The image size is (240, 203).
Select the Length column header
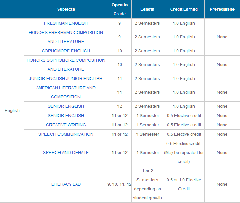coord(147,9)
